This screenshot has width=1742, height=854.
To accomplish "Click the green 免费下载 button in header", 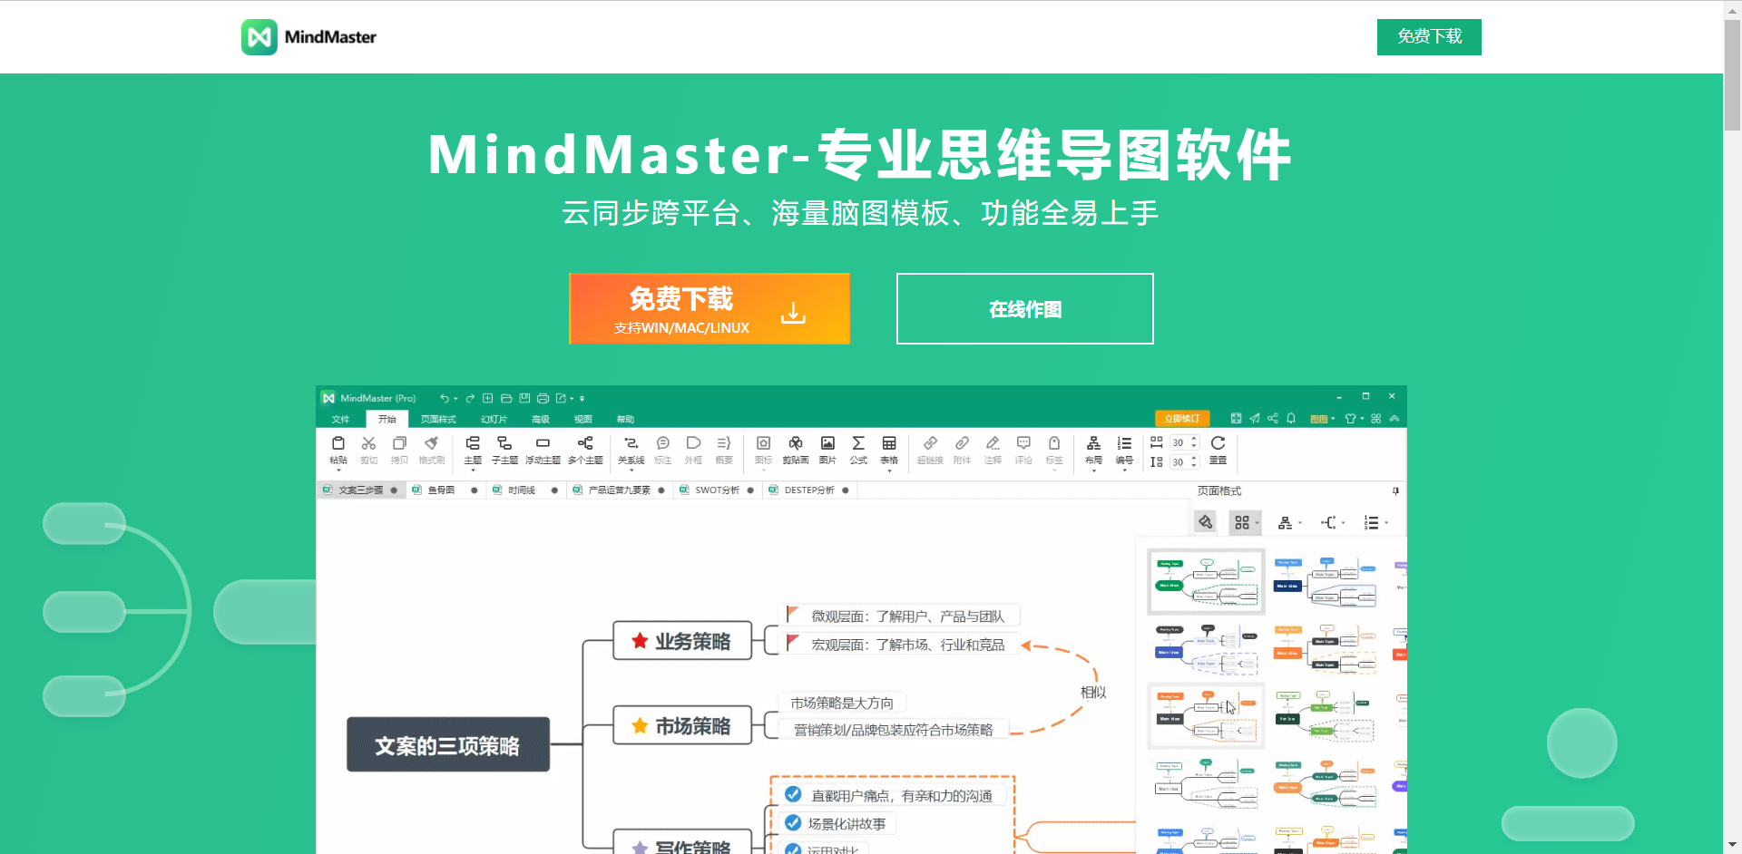I will pos(1429,37).
